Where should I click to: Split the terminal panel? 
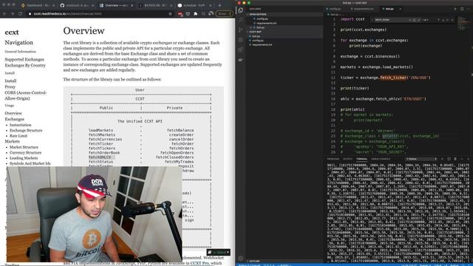pos(449,159)
